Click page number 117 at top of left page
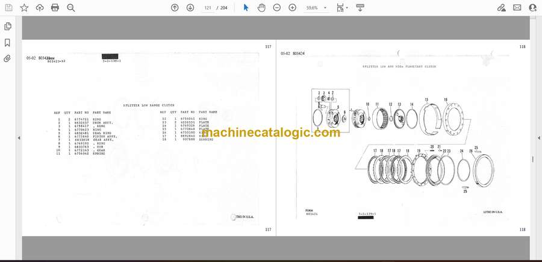The image size is (542, 262). (268, 47)
